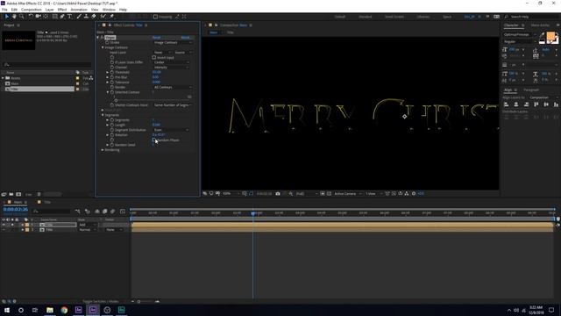The image size is (561, 316).
Task: Select the Roto Brush tool
Action: pos(103,17)
